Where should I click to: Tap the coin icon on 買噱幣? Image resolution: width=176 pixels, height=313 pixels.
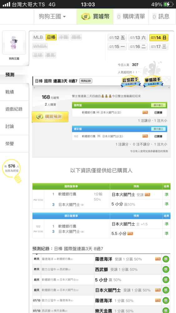coord(86,16)
